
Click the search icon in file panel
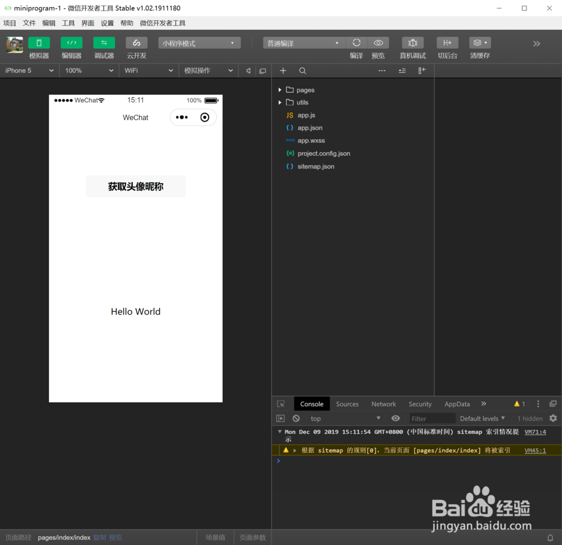coord(302,71)
